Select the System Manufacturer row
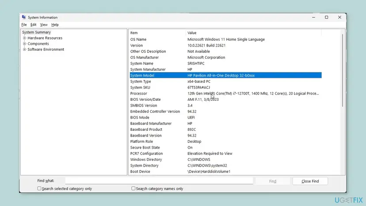366x206 pixels. (x=225, y=69)
